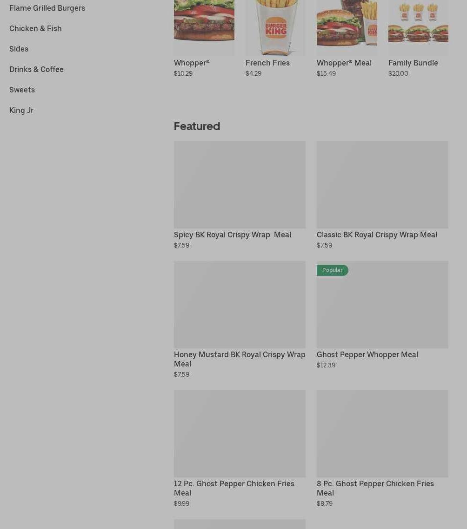The width and height of the screenshot is (467, 529).
Task: Open the King Jr category
Action: click(21, 111)
